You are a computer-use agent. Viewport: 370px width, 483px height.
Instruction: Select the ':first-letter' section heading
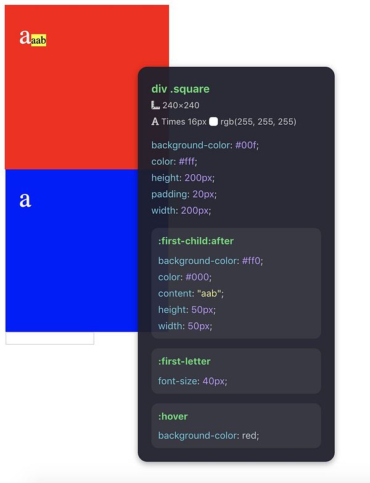[x=184, y=361]
